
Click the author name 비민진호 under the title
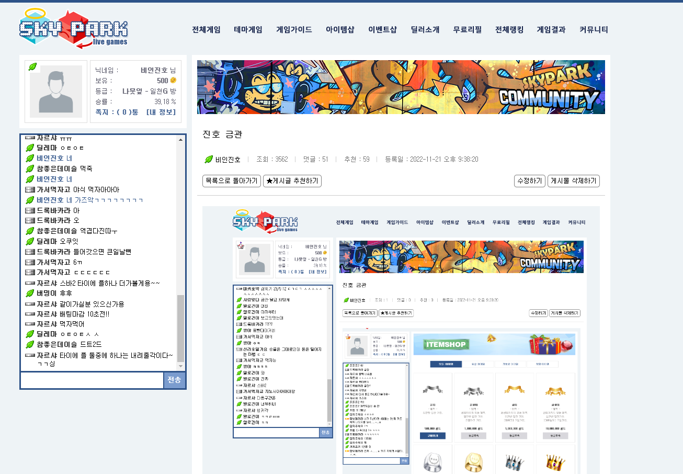tap(228, 160)
